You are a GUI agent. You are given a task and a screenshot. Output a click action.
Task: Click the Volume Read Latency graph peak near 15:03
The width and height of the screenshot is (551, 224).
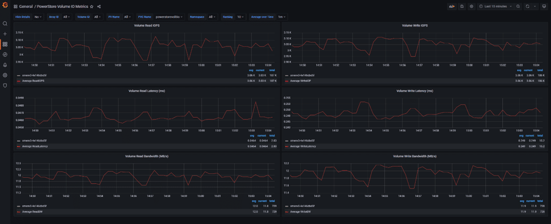(256, 102)
